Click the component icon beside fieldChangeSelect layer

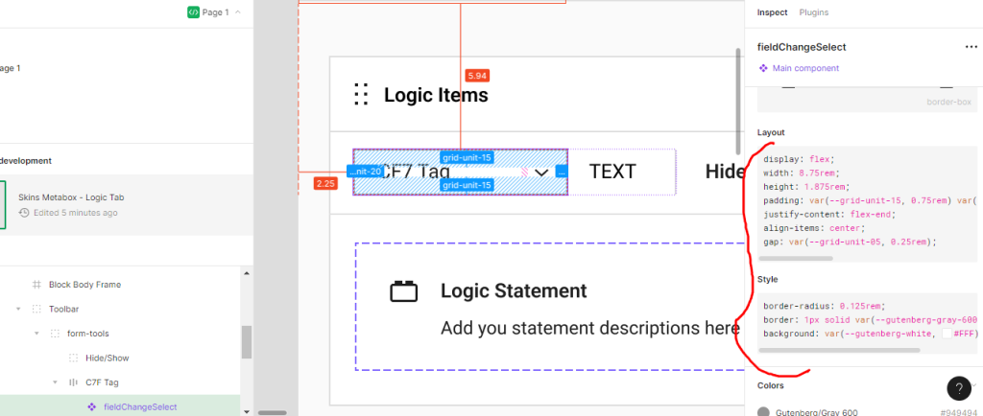91,406
